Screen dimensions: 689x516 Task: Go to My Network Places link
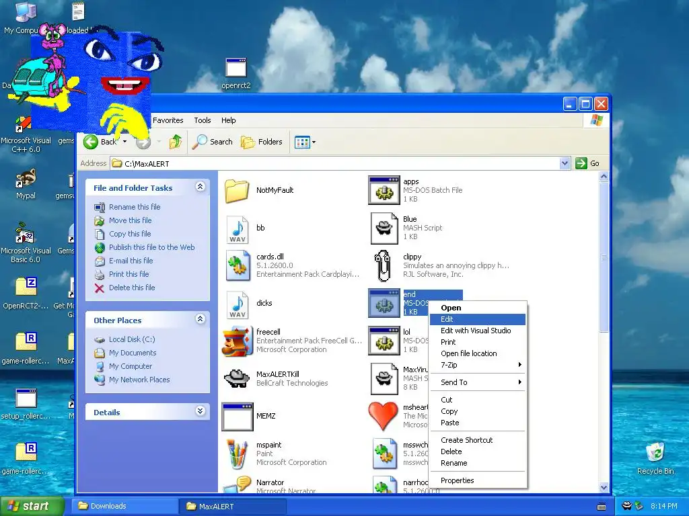(139, 380)
